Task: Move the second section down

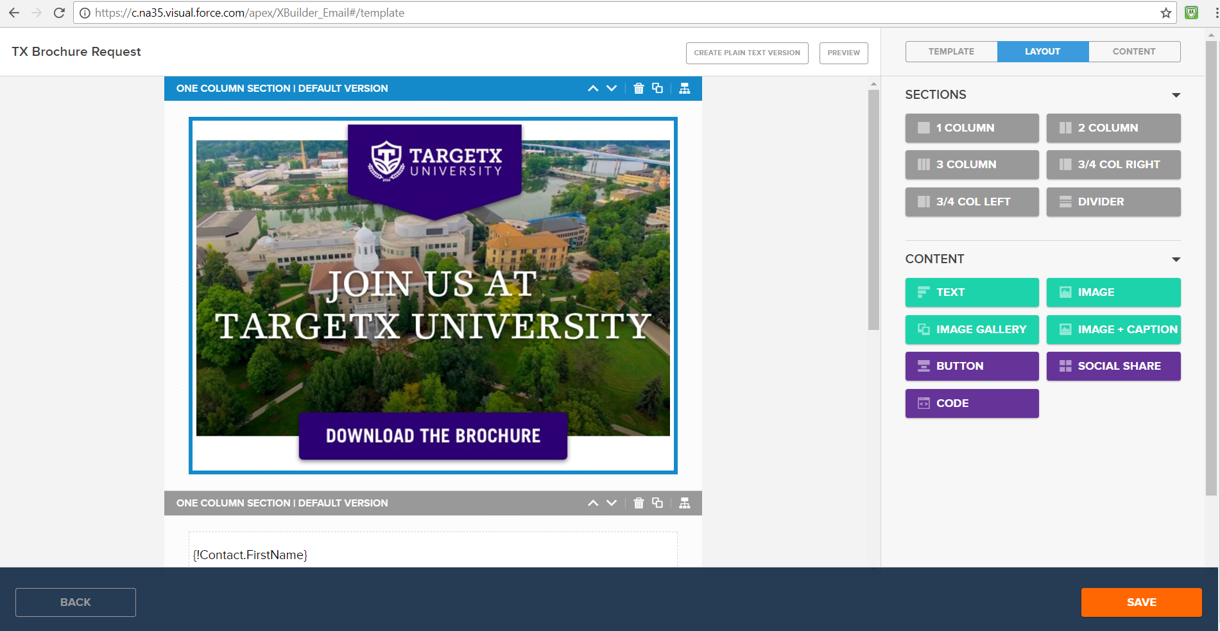Action: pyautogui.click(x=612, y=503)
